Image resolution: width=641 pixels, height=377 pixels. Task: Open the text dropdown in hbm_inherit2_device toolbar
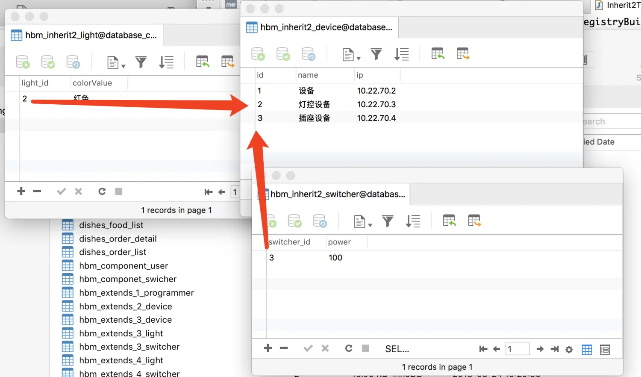(351, 55)
